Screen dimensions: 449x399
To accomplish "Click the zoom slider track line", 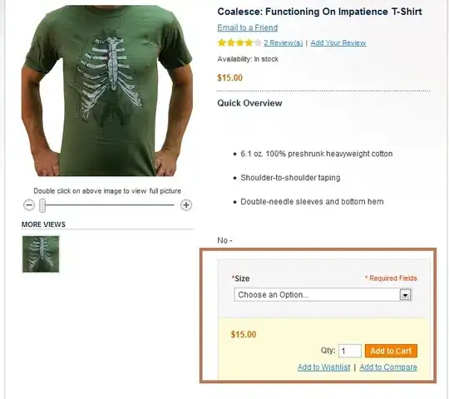I will click(110, 205).
